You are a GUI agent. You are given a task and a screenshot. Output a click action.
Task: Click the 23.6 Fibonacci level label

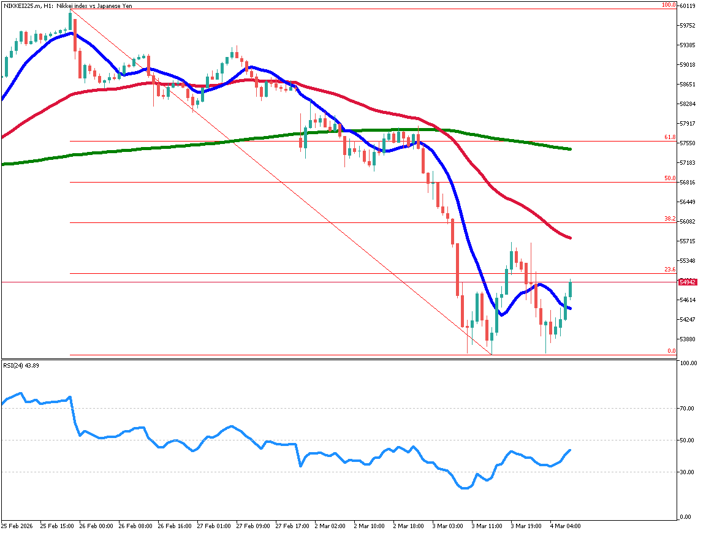click(670, 270)
